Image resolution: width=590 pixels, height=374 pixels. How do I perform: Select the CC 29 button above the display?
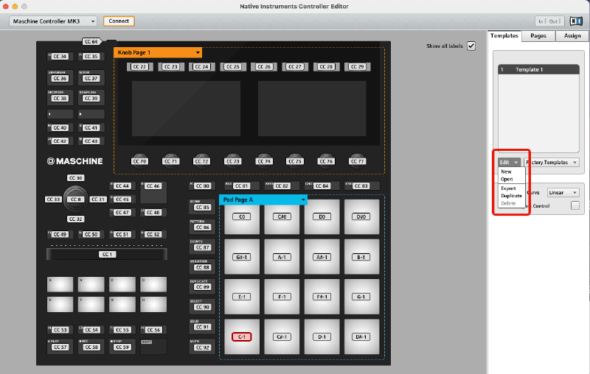(358, 66)
